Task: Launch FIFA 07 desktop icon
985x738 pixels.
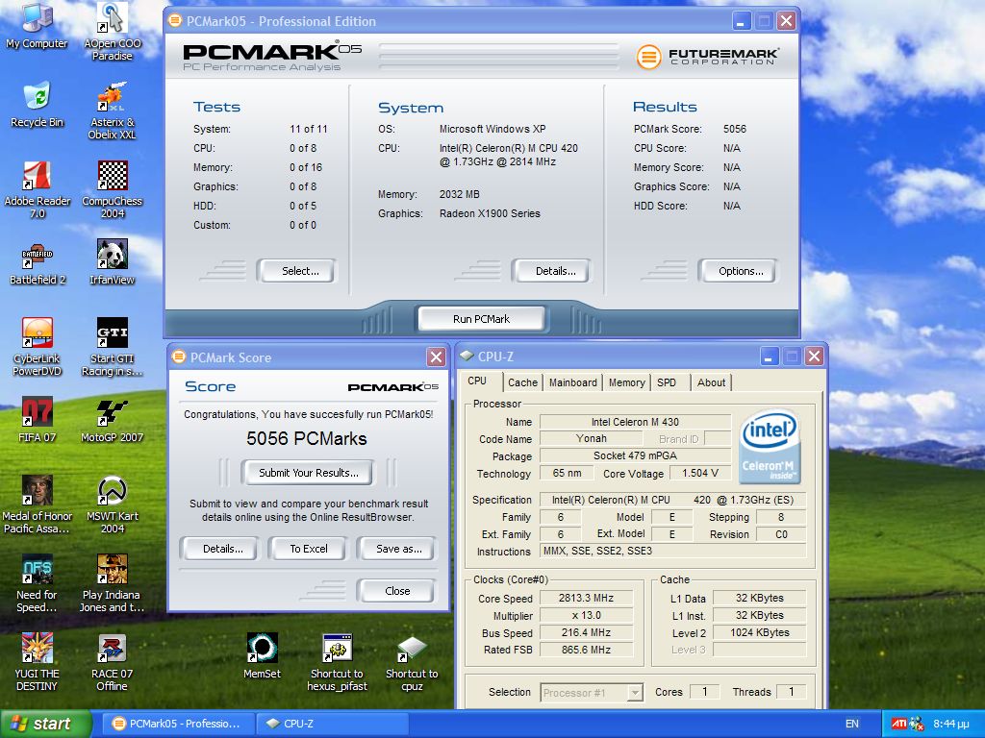Action: pos(37,419)
